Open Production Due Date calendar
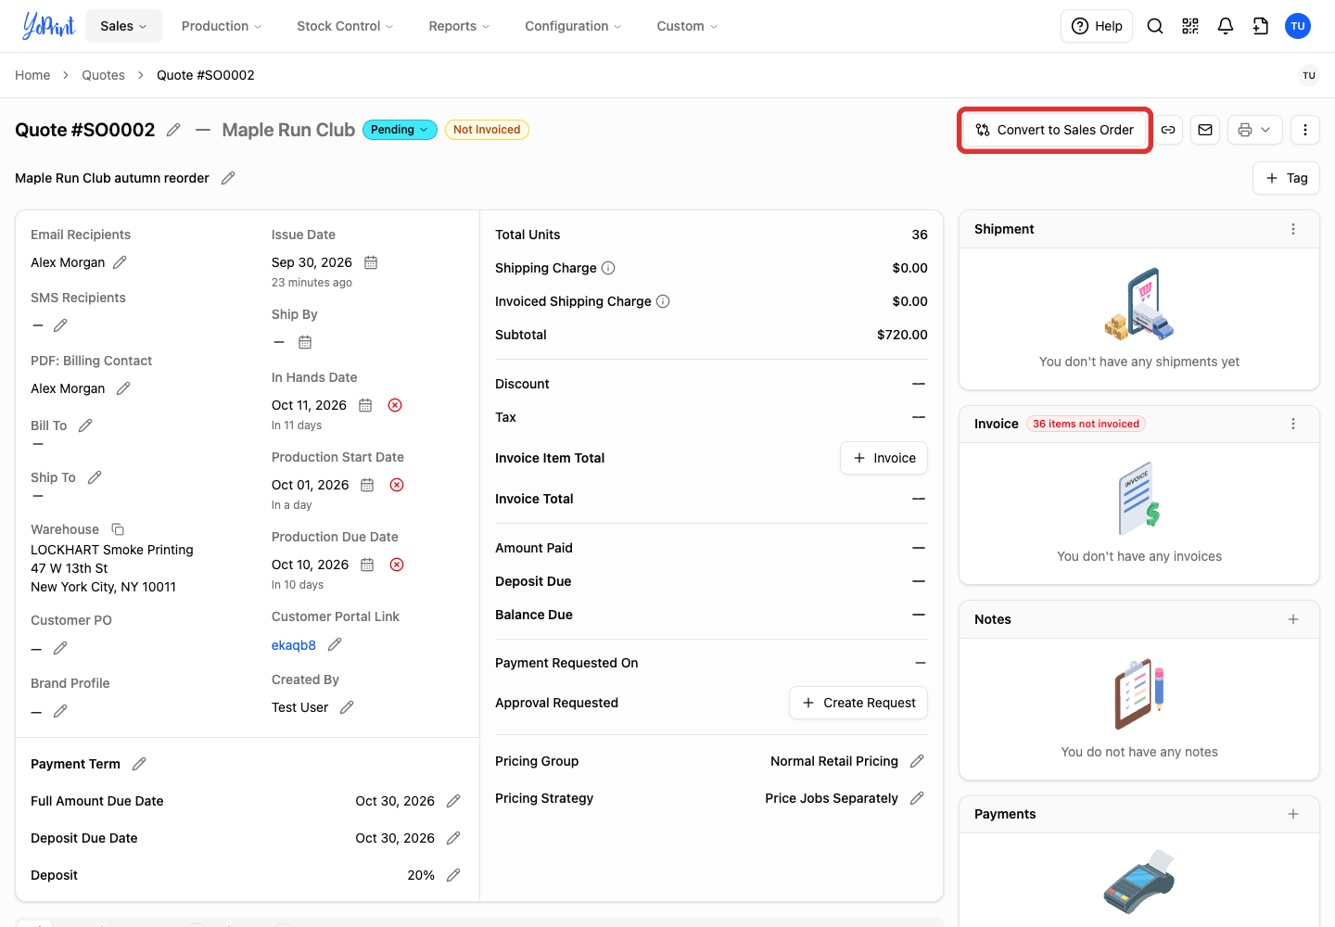The image size is (1335, 927). (x=367, y=565)
